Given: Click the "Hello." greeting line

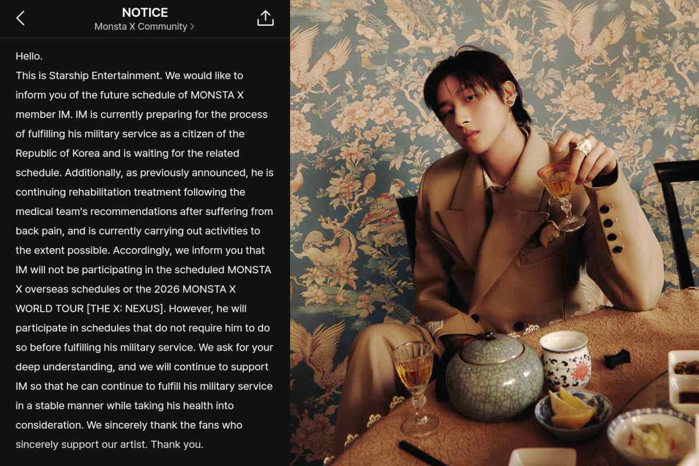Looking at the screenshot, I should coord(29,56).
